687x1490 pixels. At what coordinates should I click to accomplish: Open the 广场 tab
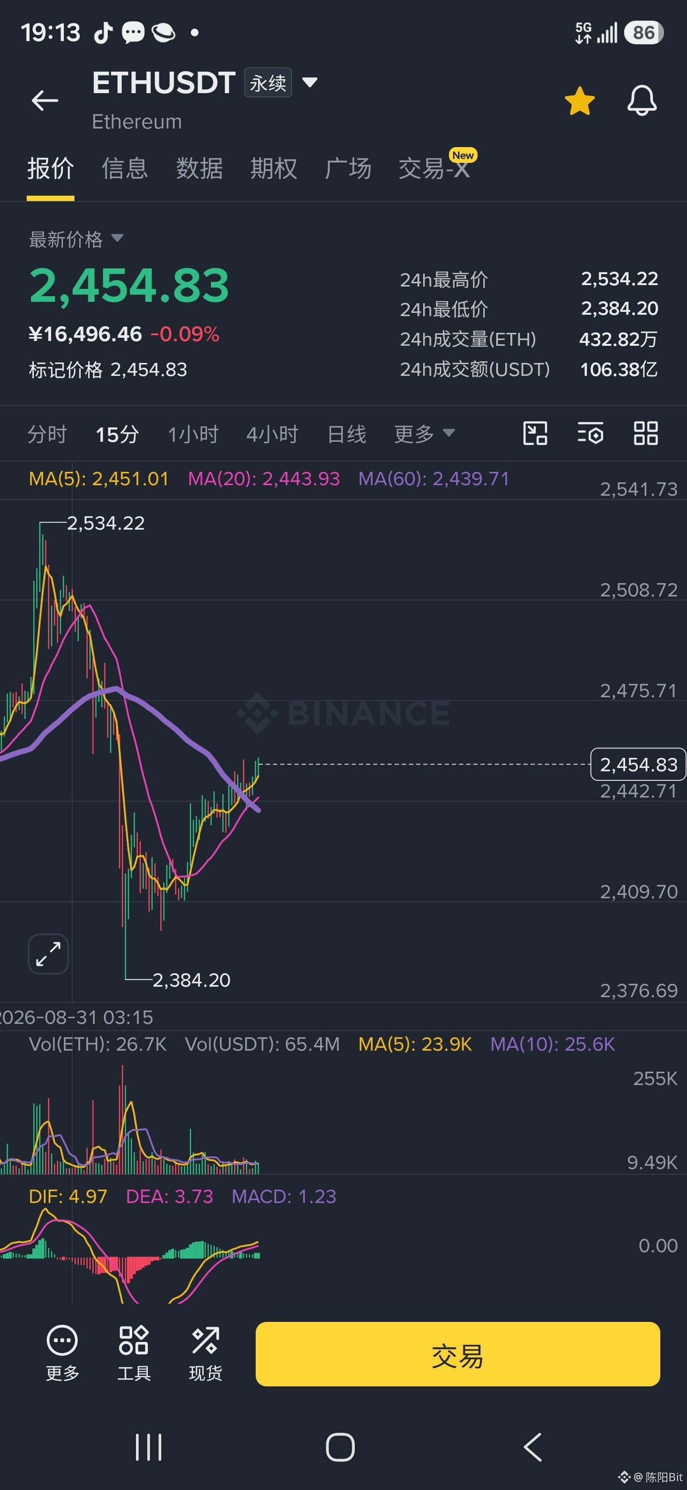pyautogui.click(x=348, y=168)
